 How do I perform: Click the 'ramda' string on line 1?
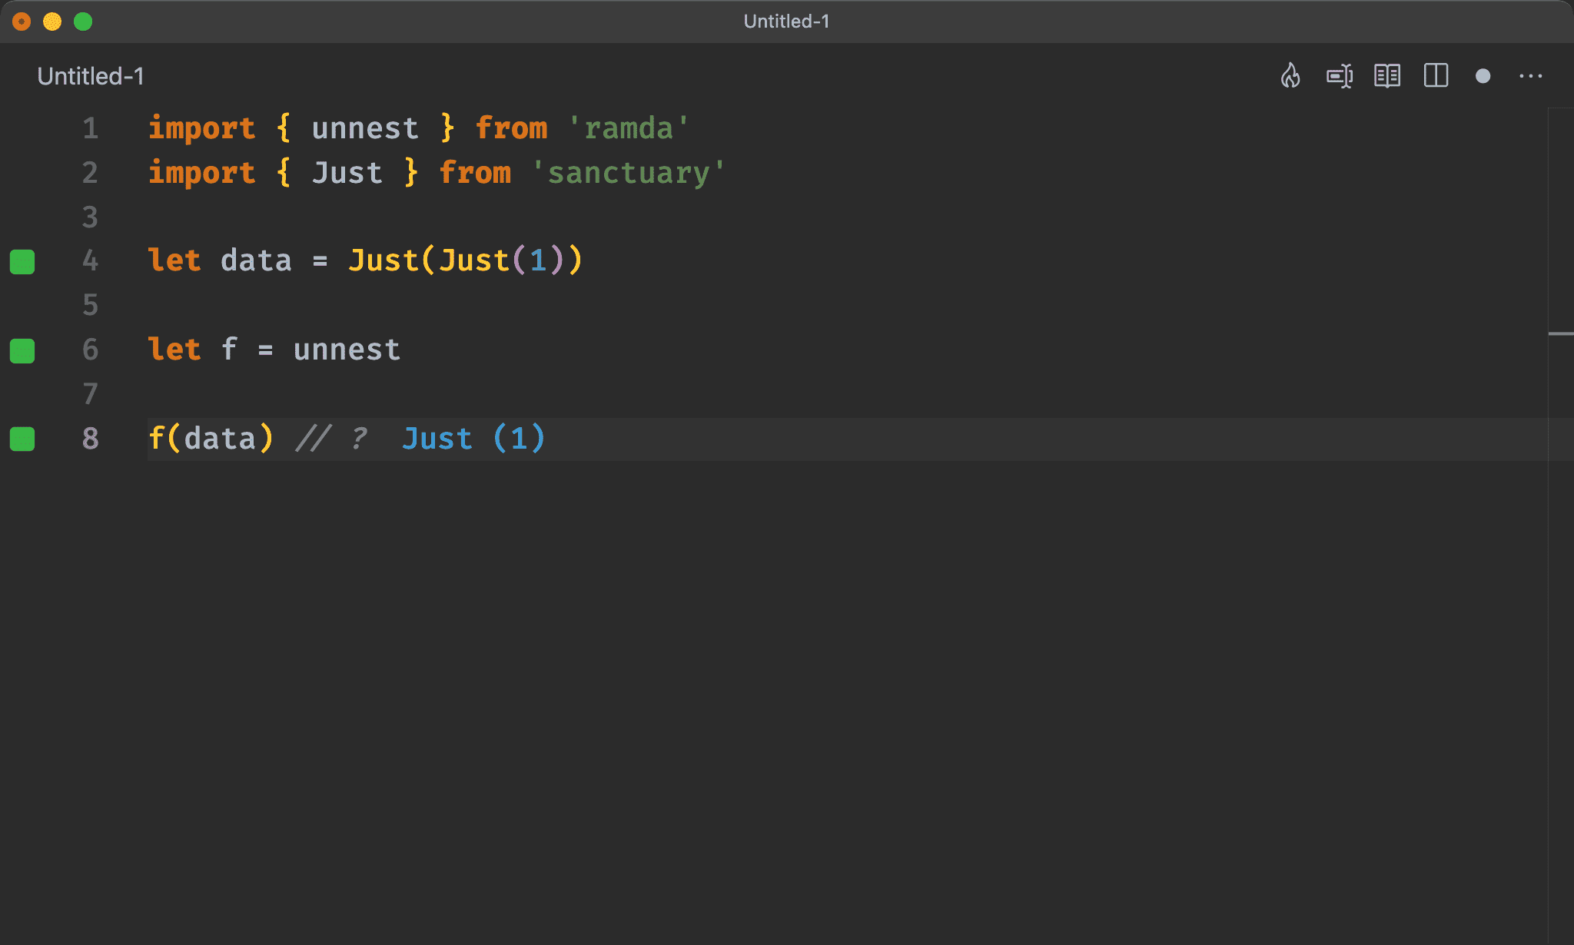tap(629, 128)
